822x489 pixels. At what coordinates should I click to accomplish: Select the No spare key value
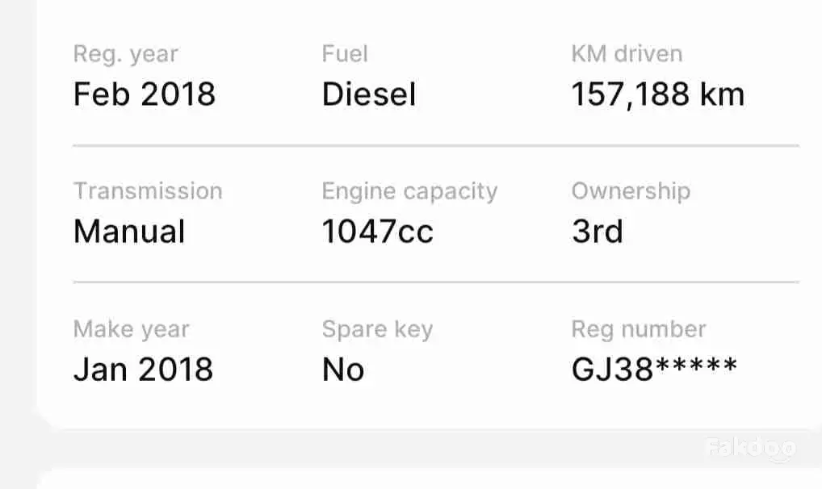(343, 370)
